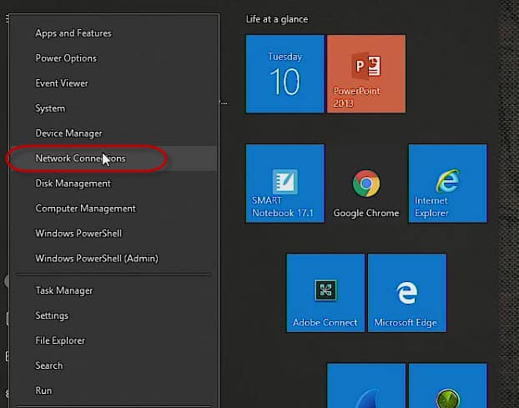Open Disk Management

pyautogui.click(x=113, y=184)
